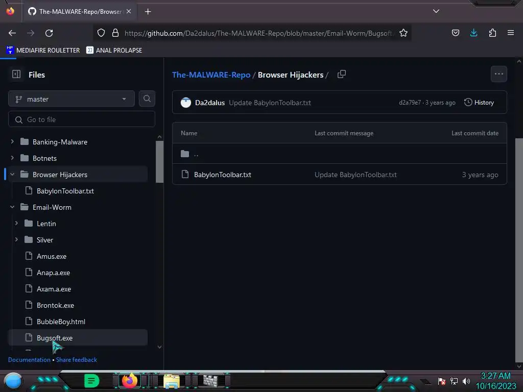Open Lentin folder in tree
Image resolution: width=523 pixels, height=392 pixels.
[x=46, y=224]
